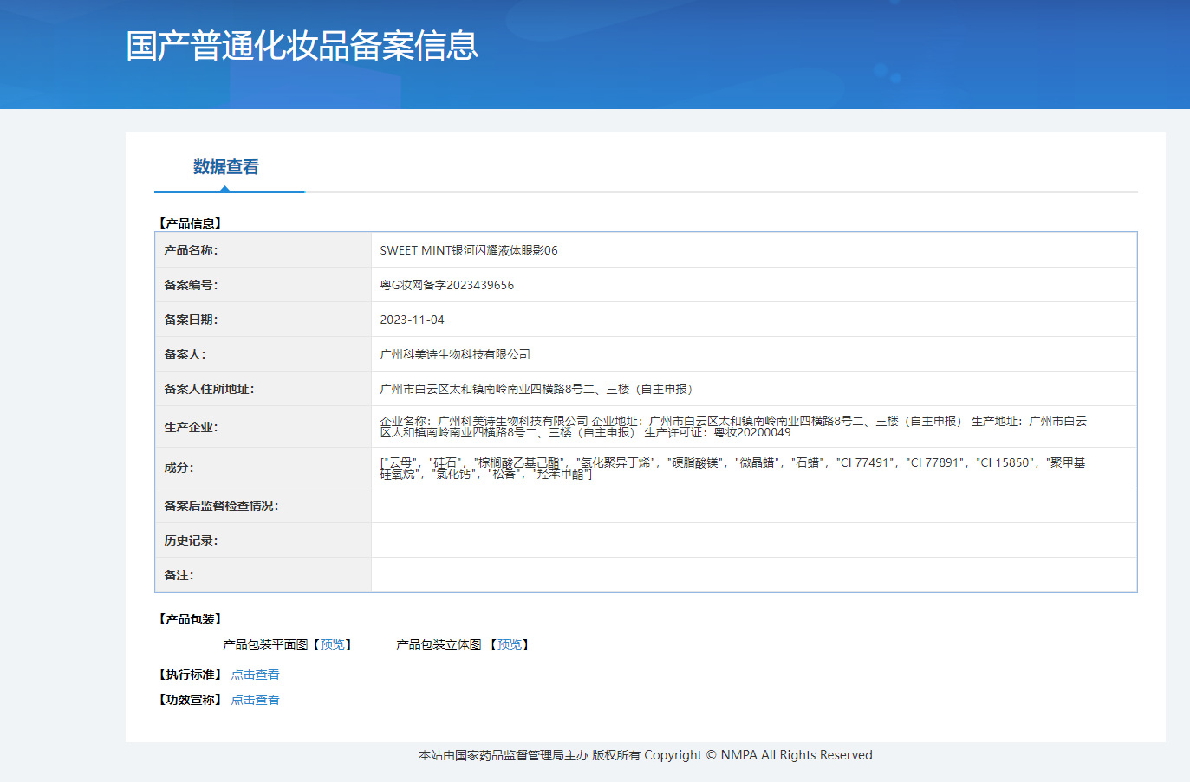This screenshot has width=1190, height=782.
Task: Click the empty 备案后监督检查情况 value cell
Action: tap(753, 506)
